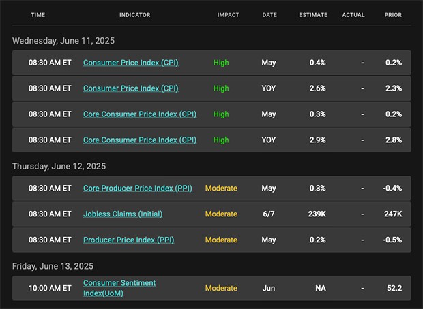
Task: Click the INDICATOR column header
Action: pyautogui.click(x=134, y=15)
